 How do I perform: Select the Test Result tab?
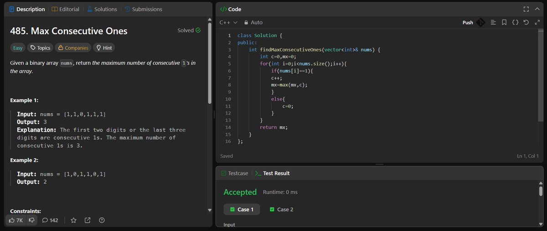(x=272, y=173)
